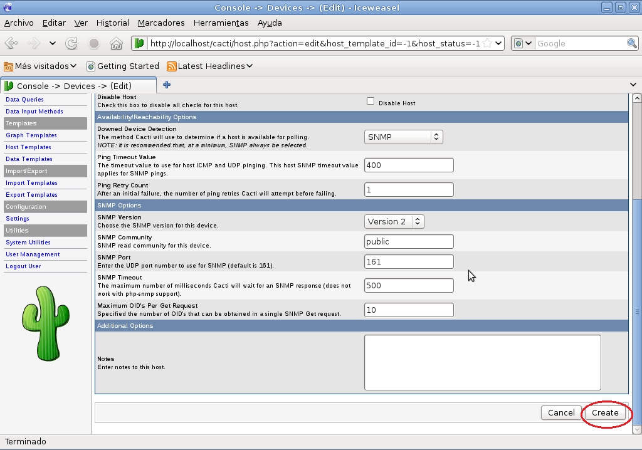The width and height of the screenshot is (642, 450).
Task: Open the Historial menu
Action: (112, 23)
